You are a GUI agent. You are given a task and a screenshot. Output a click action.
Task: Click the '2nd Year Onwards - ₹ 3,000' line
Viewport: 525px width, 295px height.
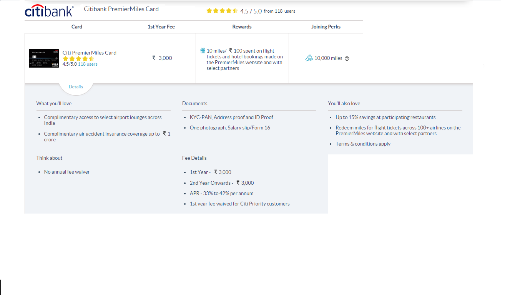pyautogui.click(x=222, y=183)
